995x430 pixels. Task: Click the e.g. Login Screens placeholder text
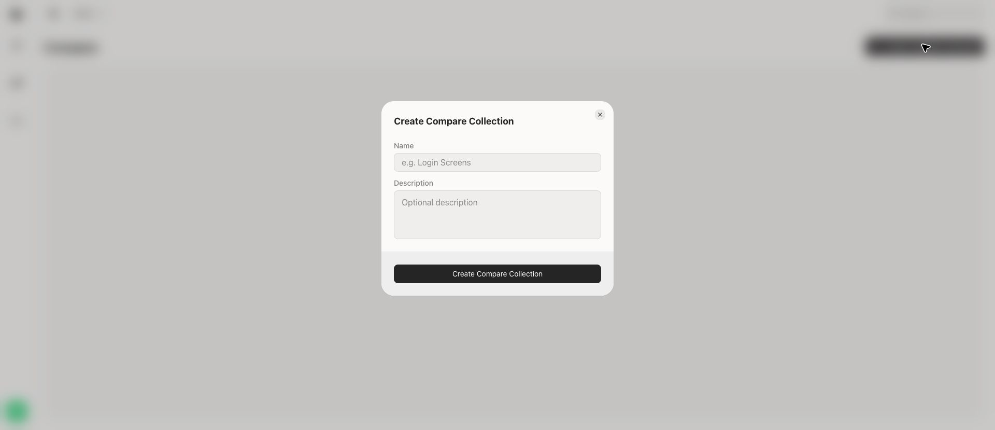(436, 162)
